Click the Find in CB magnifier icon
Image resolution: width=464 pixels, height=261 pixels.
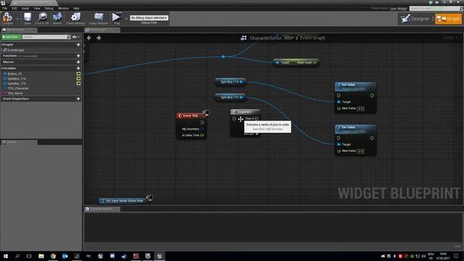(x=42, y=18)
